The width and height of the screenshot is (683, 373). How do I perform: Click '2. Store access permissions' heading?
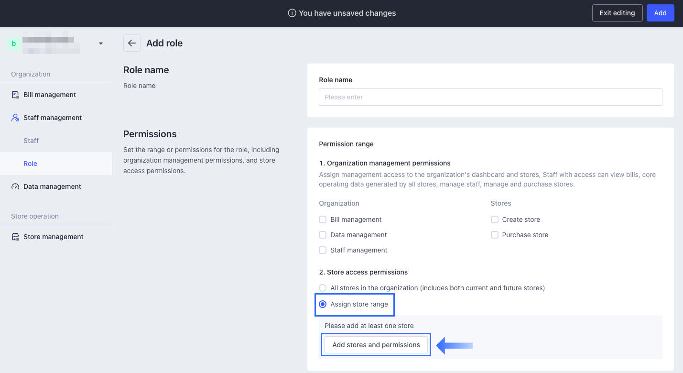(x=363, y=272)
